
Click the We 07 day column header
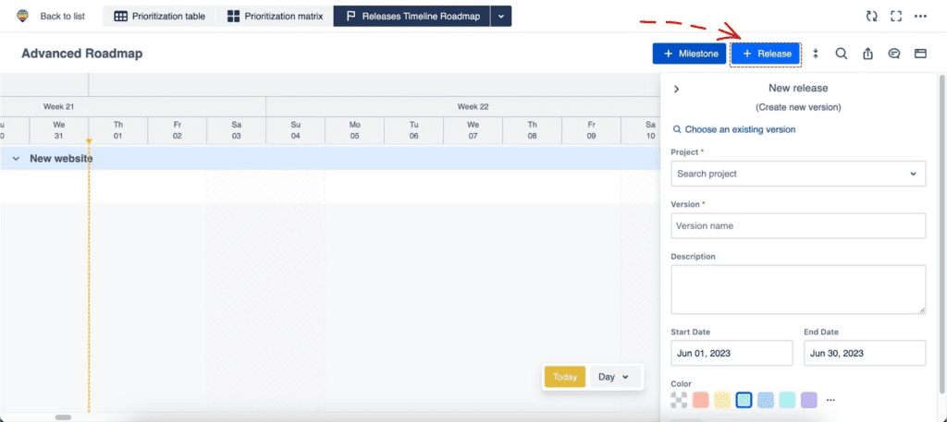473,130
